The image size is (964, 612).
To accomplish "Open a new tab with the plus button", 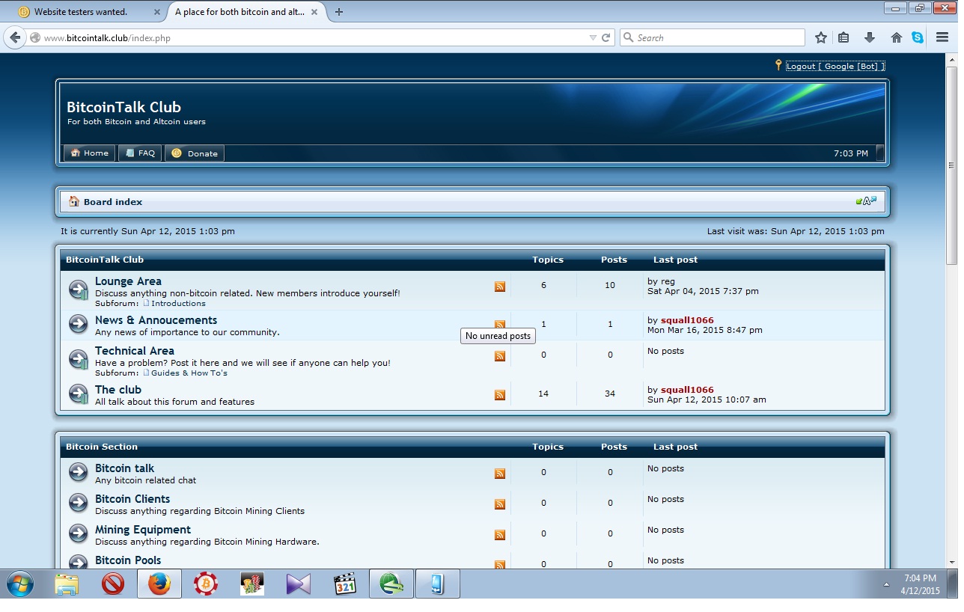I will (339, 12).
